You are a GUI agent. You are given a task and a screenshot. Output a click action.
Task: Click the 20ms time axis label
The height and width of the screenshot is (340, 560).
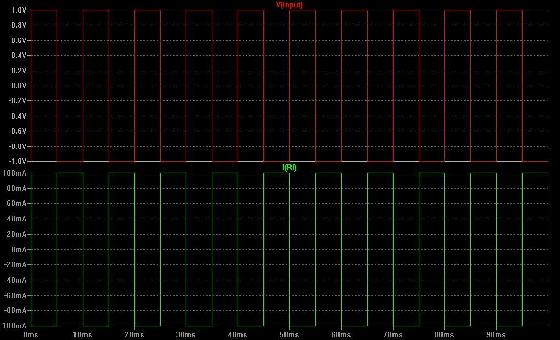click(134, 334)
